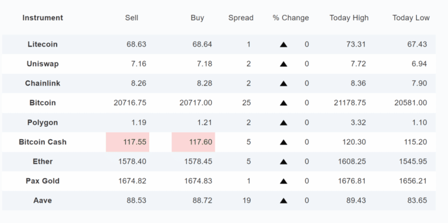This screenshot has height=223, width=448.
Task: Click the Polygon up-arrow change icon
Action: pos(284,123)
